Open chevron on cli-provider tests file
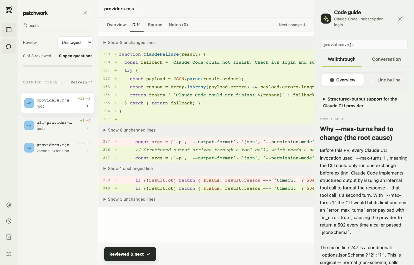The width and height of the screenshot is (414, 265). [87, 128]
